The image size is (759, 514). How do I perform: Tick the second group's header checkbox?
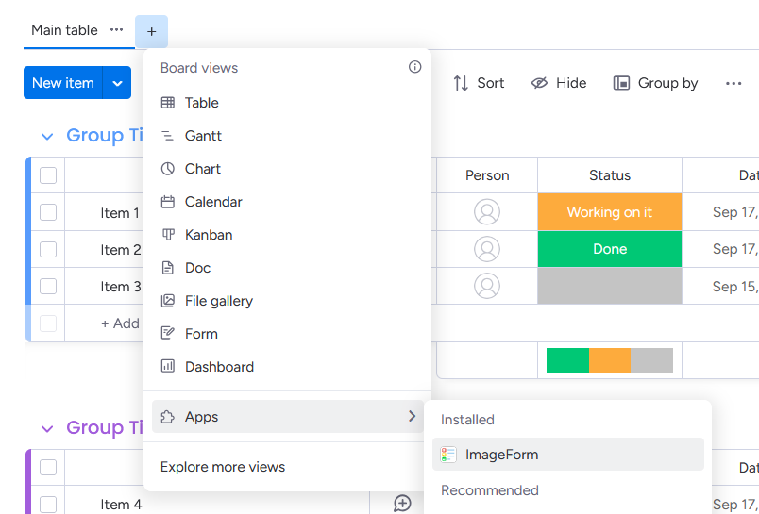[48, 467]
